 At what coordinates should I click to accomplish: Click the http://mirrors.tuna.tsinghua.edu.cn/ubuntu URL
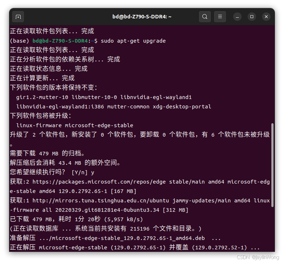101,201
